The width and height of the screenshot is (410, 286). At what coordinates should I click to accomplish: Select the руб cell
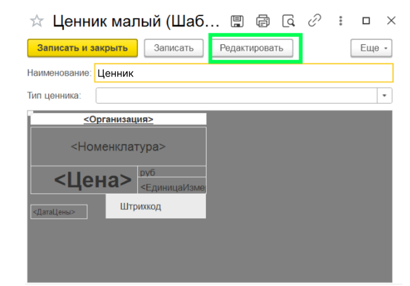coord(172,172)
